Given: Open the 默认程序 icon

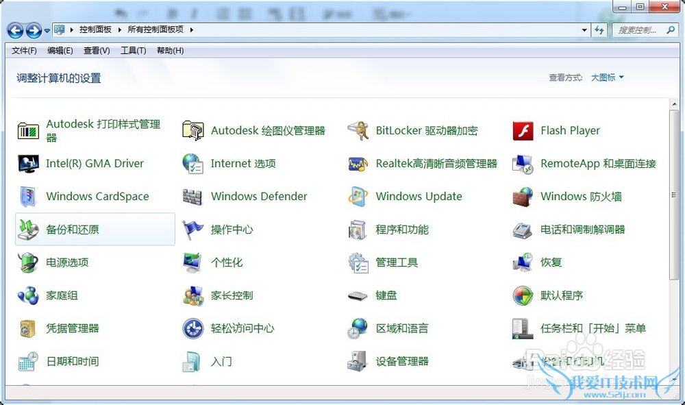Looking at the screenshot, I should click(523, 296).
